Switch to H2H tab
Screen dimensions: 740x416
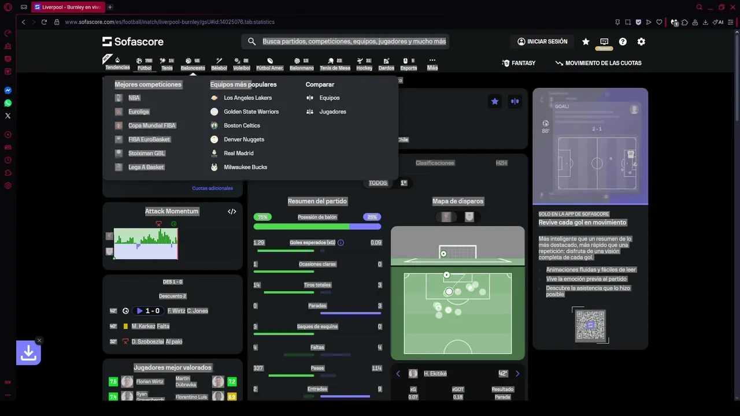(501, 163)
